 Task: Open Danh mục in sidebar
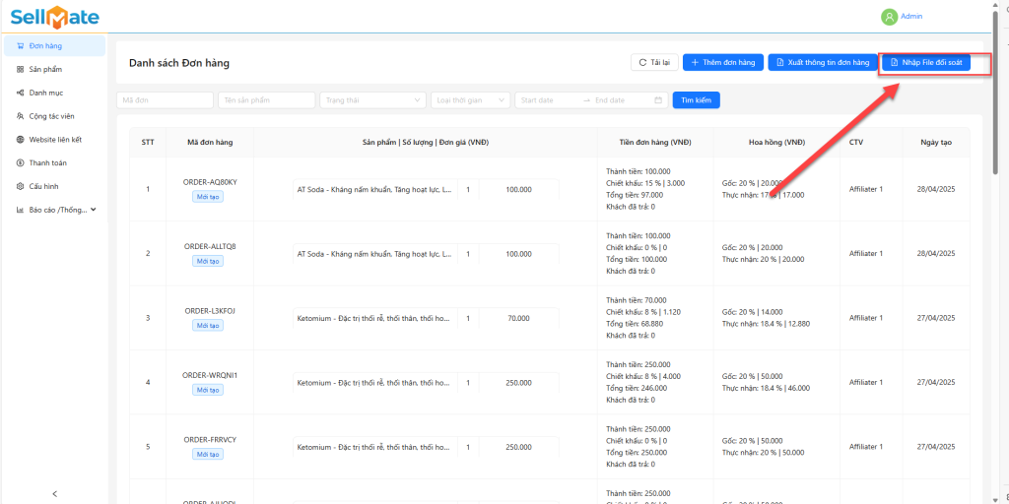(x=44, y=93)
